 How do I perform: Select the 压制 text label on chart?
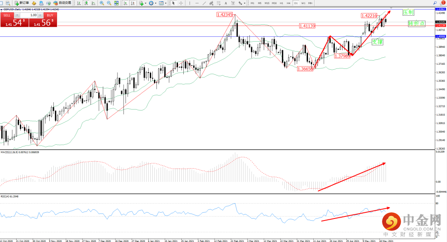(408, 12)
